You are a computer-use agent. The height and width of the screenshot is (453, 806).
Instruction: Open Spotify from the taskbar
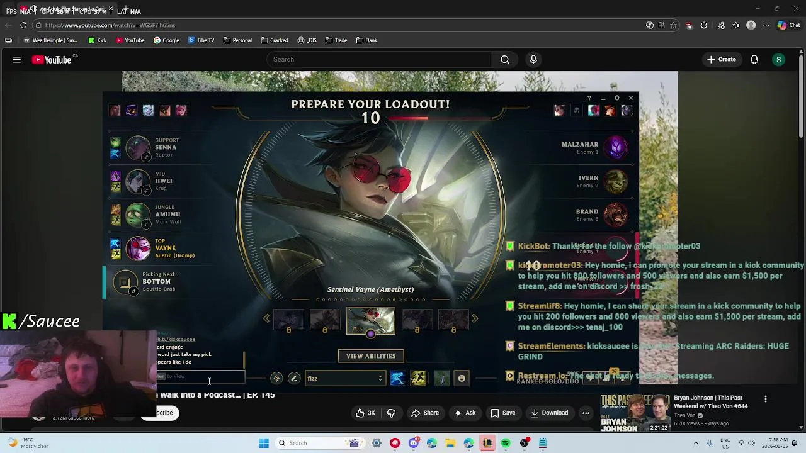coord(506,443)
